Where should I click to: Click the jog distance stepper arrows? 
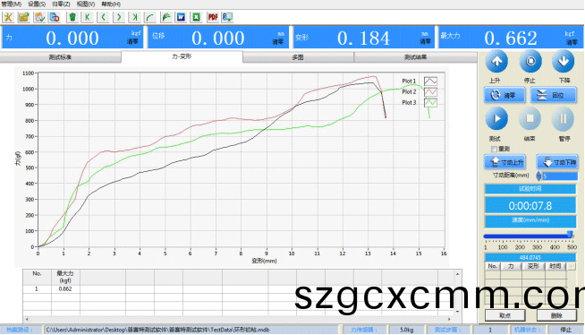tap(538, 176)
